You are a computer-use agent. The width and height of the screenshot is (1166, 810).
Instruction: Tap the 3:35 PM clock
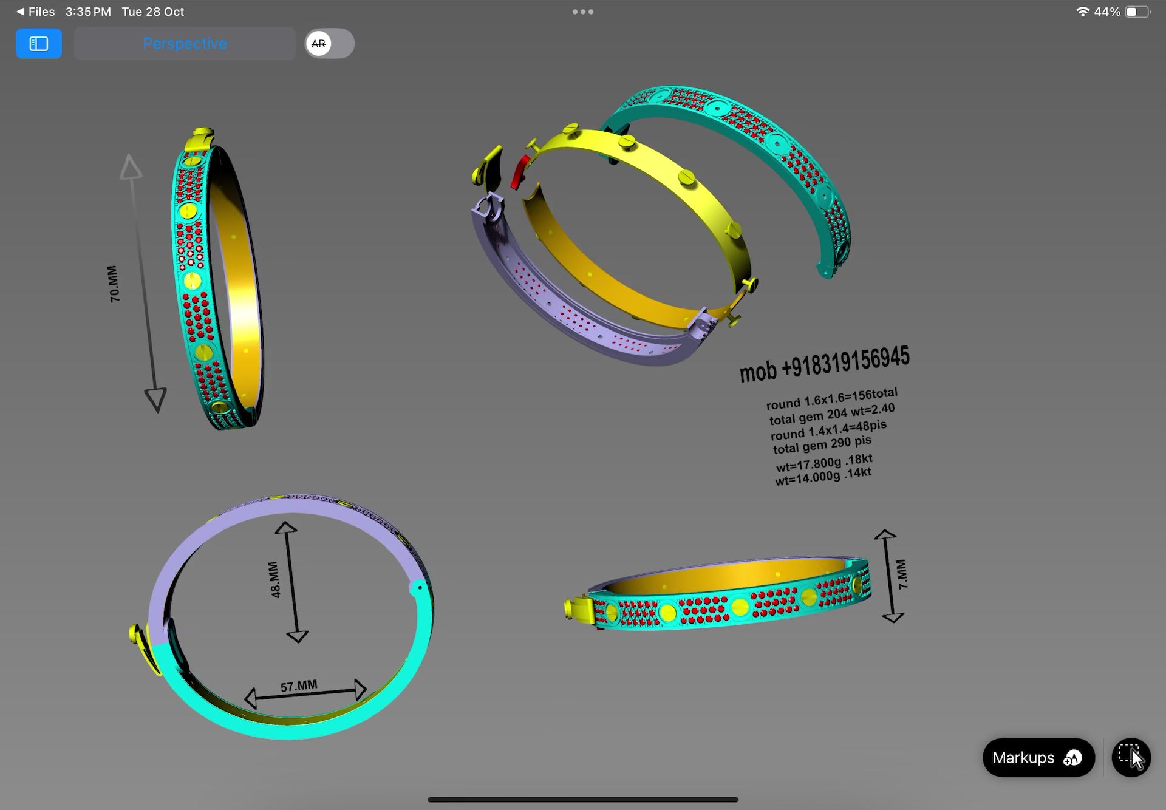pos(88,12)
